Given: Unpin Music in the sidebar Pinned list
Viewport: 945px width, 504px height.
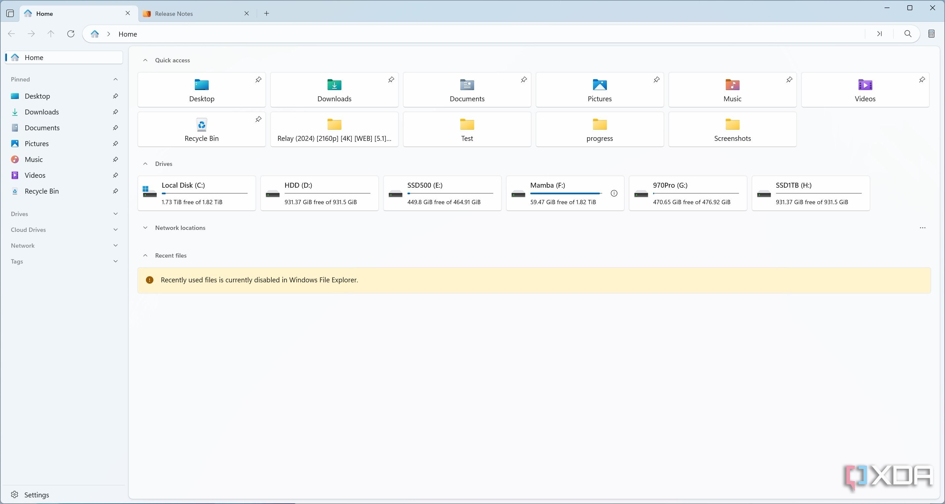Looking at the screenshot, I should coord(115,159).
